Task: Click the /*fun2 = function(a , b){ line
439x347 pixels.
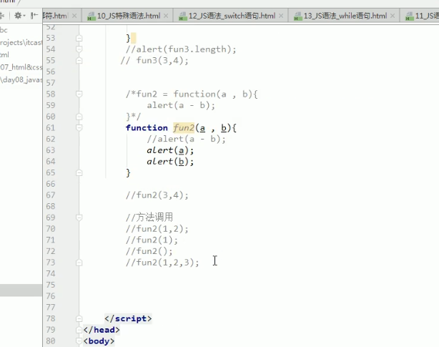Action: point(192,94)
